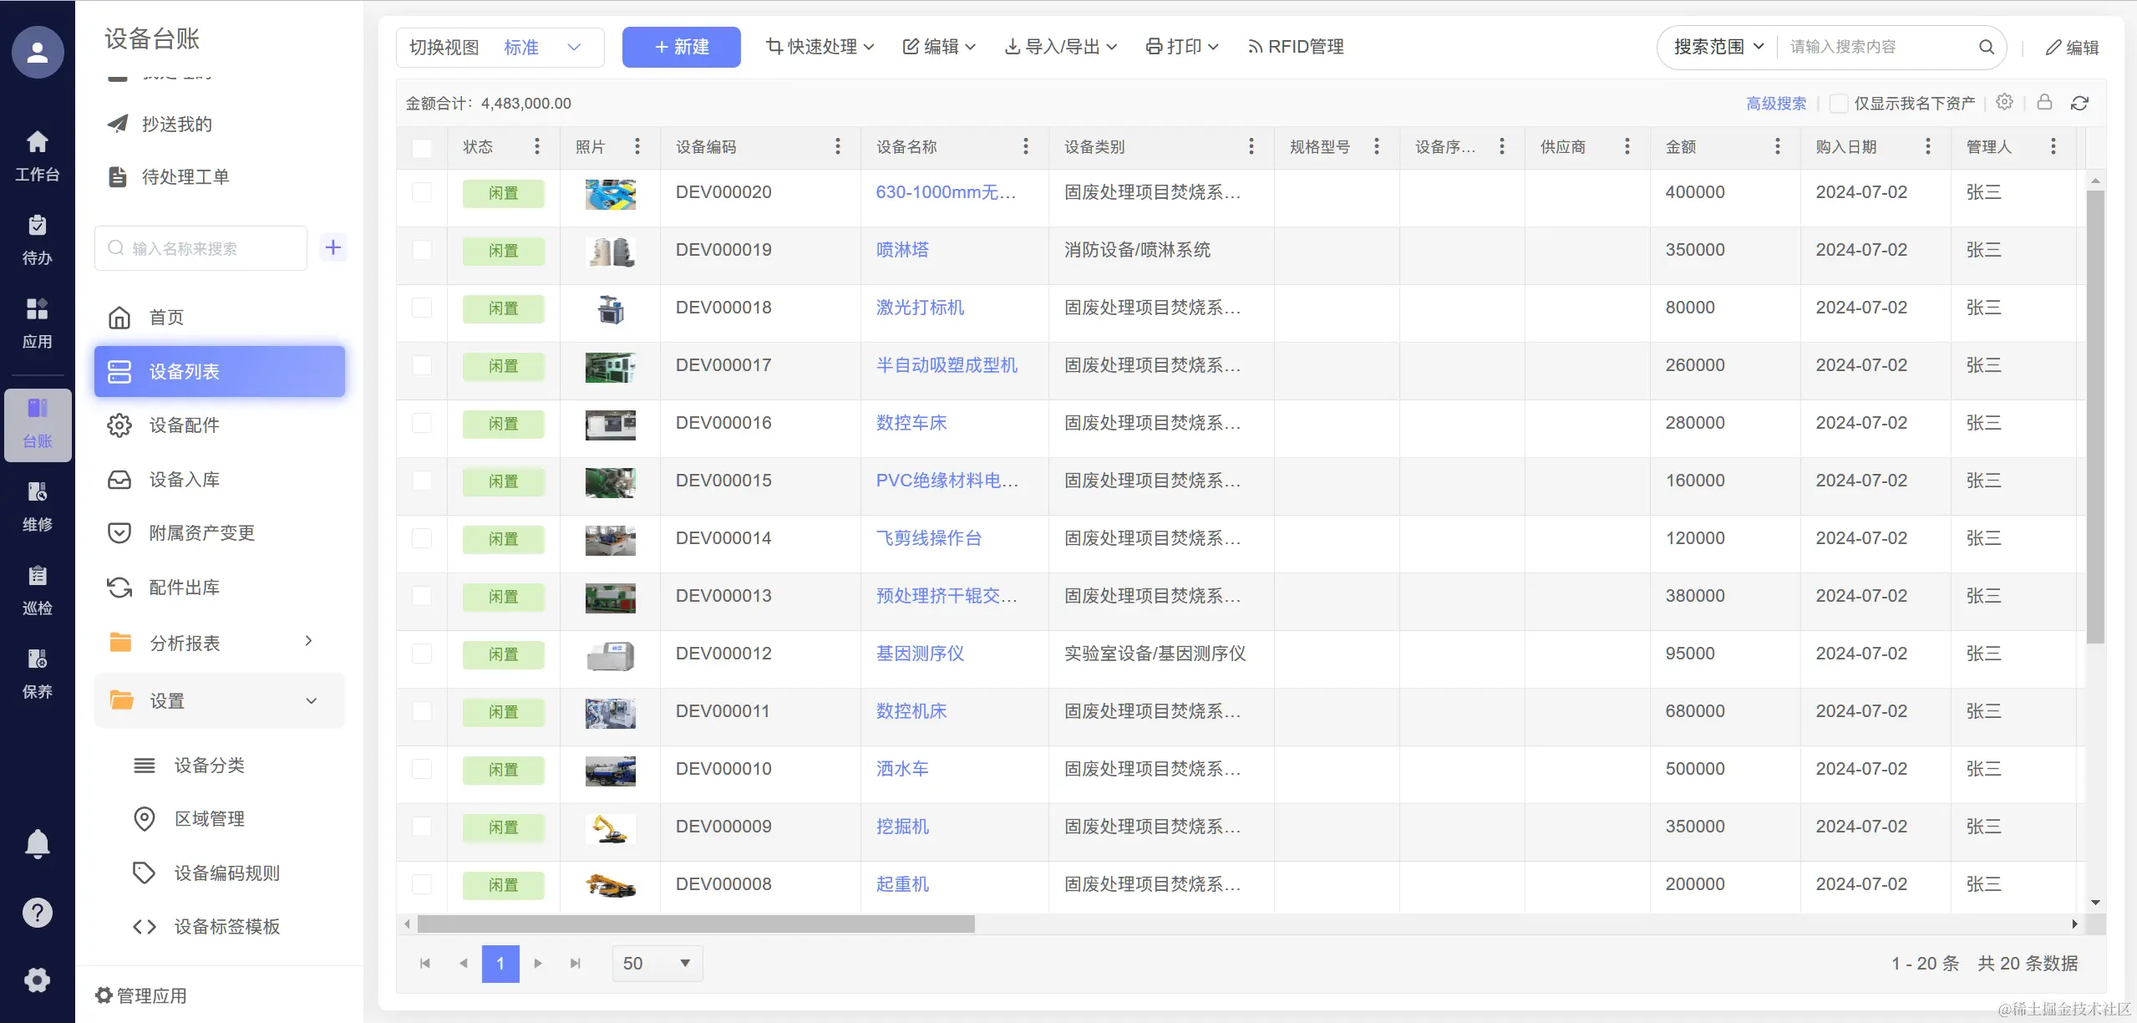This screenshot has width=2137, height=1023.
Task: Open 巡检 in the left sidebar
Action: tap(37, 590)
